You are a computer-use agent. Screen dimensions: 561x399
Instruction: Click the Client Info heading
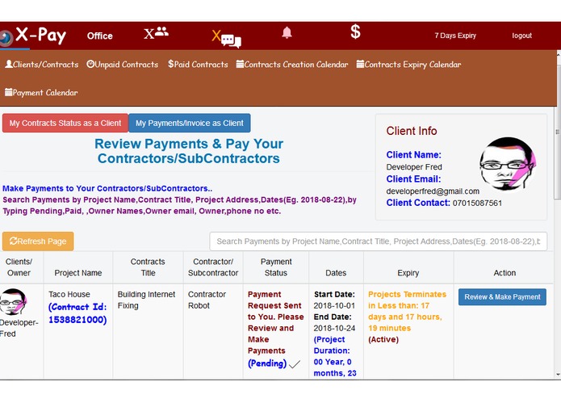coord(412,131)
